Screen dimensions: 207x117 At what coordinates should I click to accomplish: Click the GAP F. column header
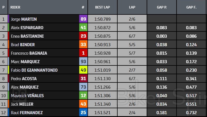tap(192, 7)
